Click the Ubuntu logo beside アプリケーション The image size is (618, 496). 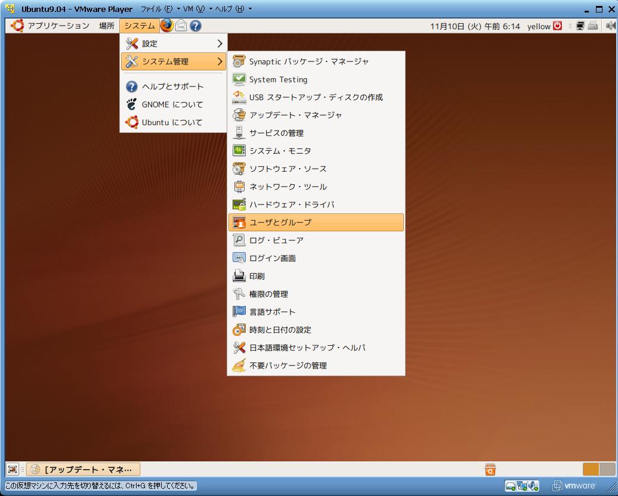17,26
